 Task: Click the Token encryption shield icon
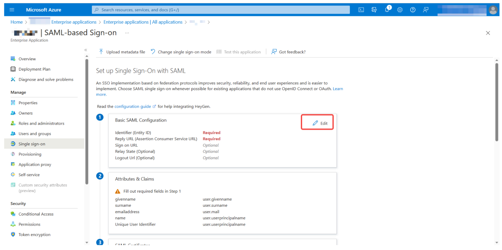[x=13, y=234]
